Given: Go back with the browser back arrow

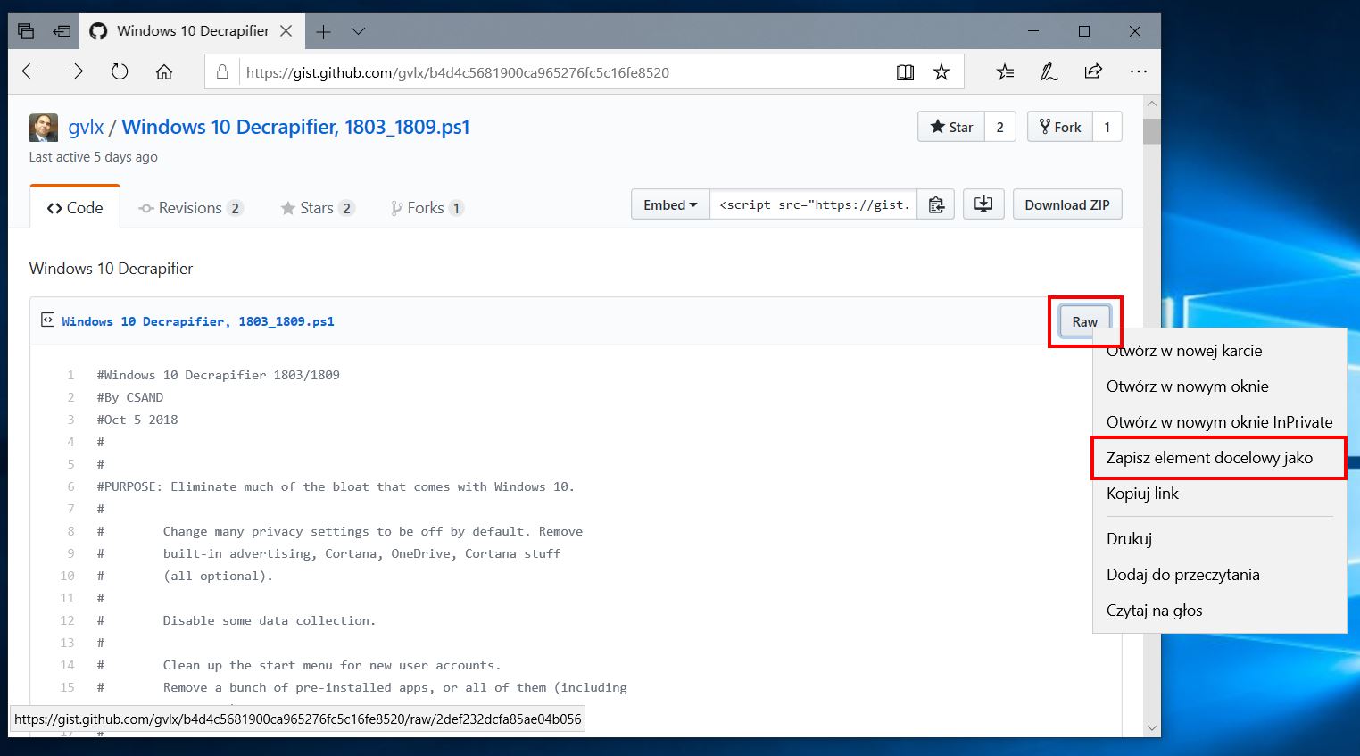Looking at the screenshot, I should click(30, 72).
